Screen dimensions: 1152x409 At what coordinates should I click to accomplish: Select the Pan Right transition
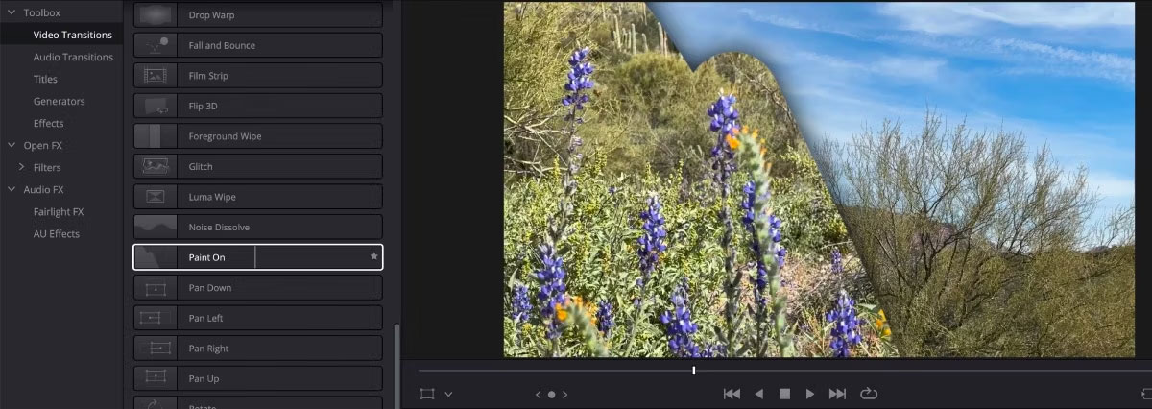pos(257,349)
